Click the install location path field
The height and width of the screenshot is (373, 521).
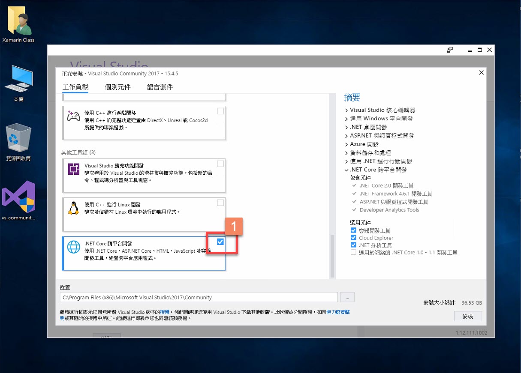[x=199, y=297]
